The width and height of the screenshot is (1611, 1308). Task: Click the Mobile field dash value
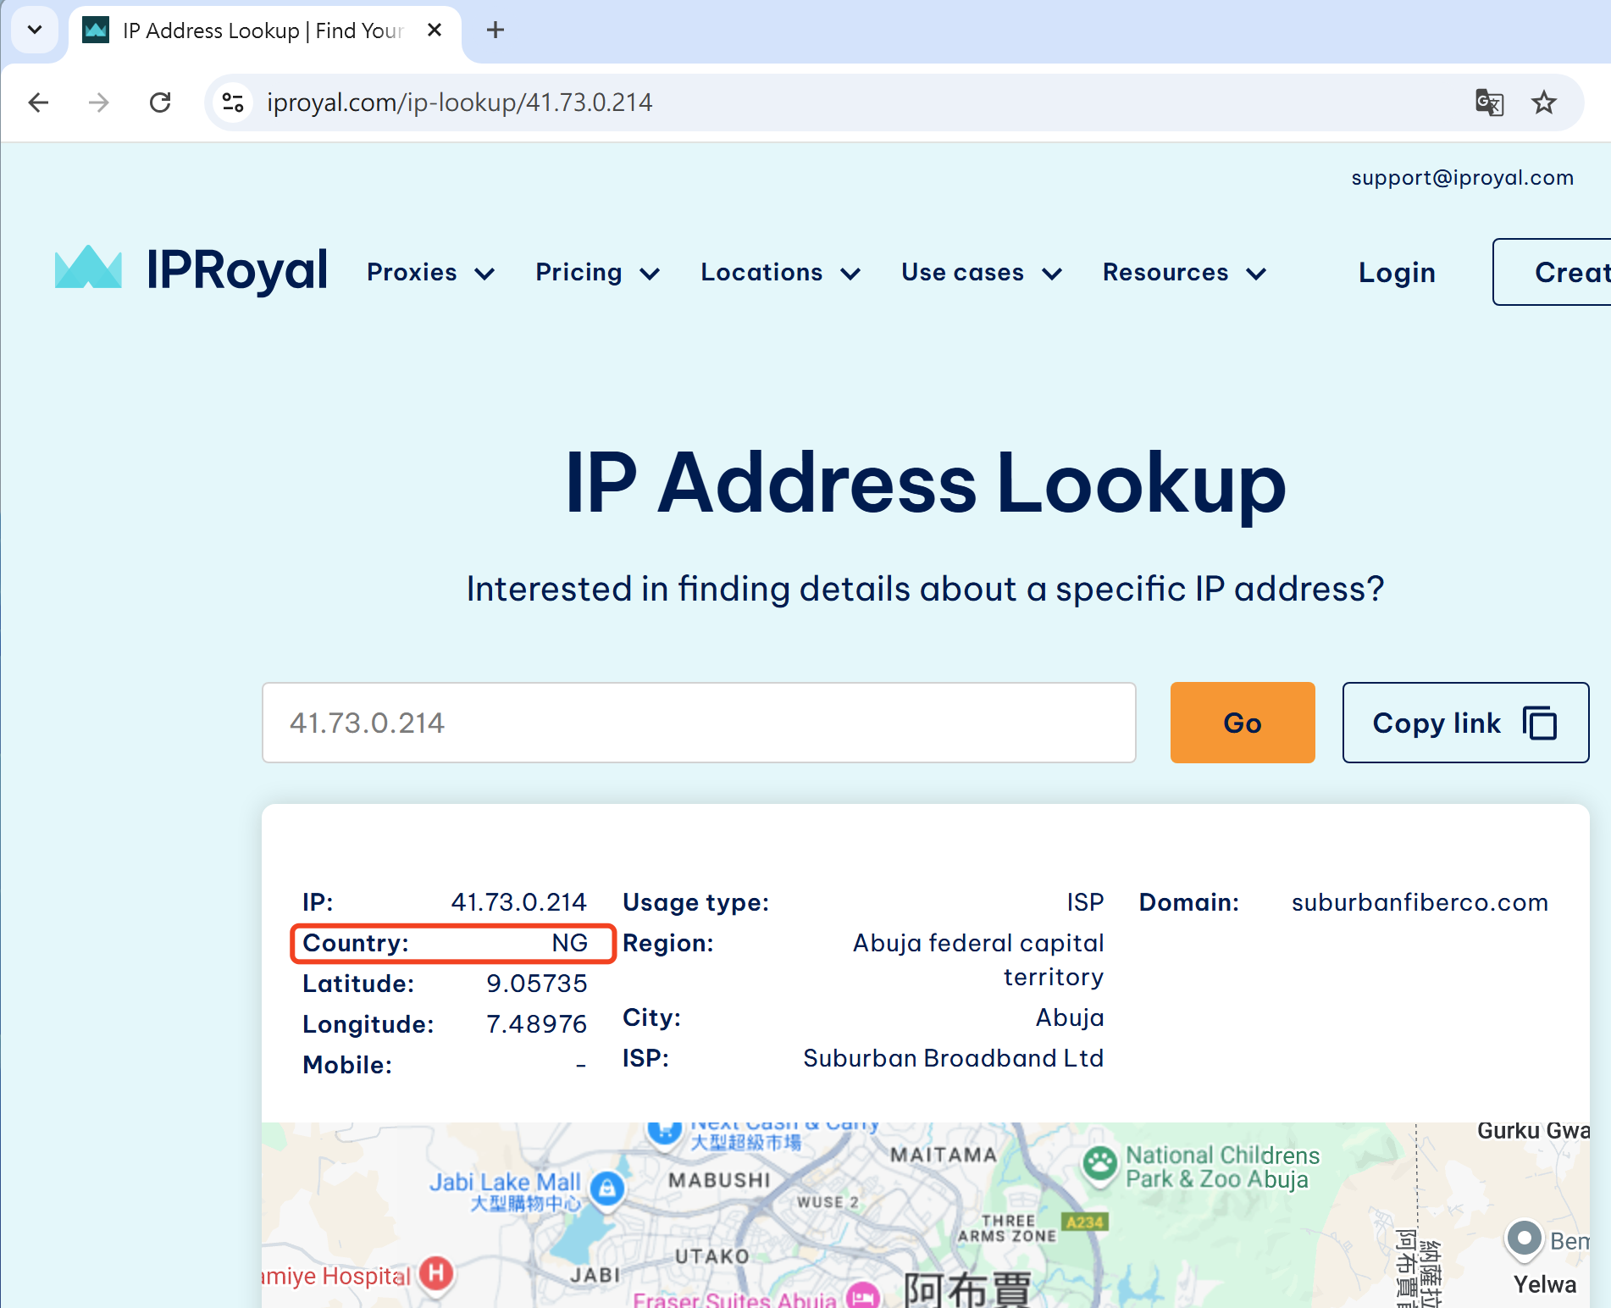coord(580,1066)
